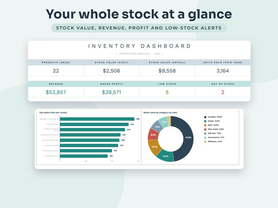Viewport: 278px width, 208px height.
Task: Select the mustard Bath 13.0% donut segment
Action: (154, 147)
